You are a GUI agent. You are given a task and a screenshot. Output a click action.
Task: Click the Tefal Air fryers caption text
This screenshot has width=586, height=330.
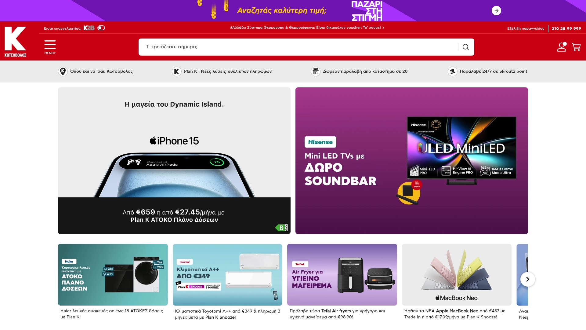click(337, 314)
